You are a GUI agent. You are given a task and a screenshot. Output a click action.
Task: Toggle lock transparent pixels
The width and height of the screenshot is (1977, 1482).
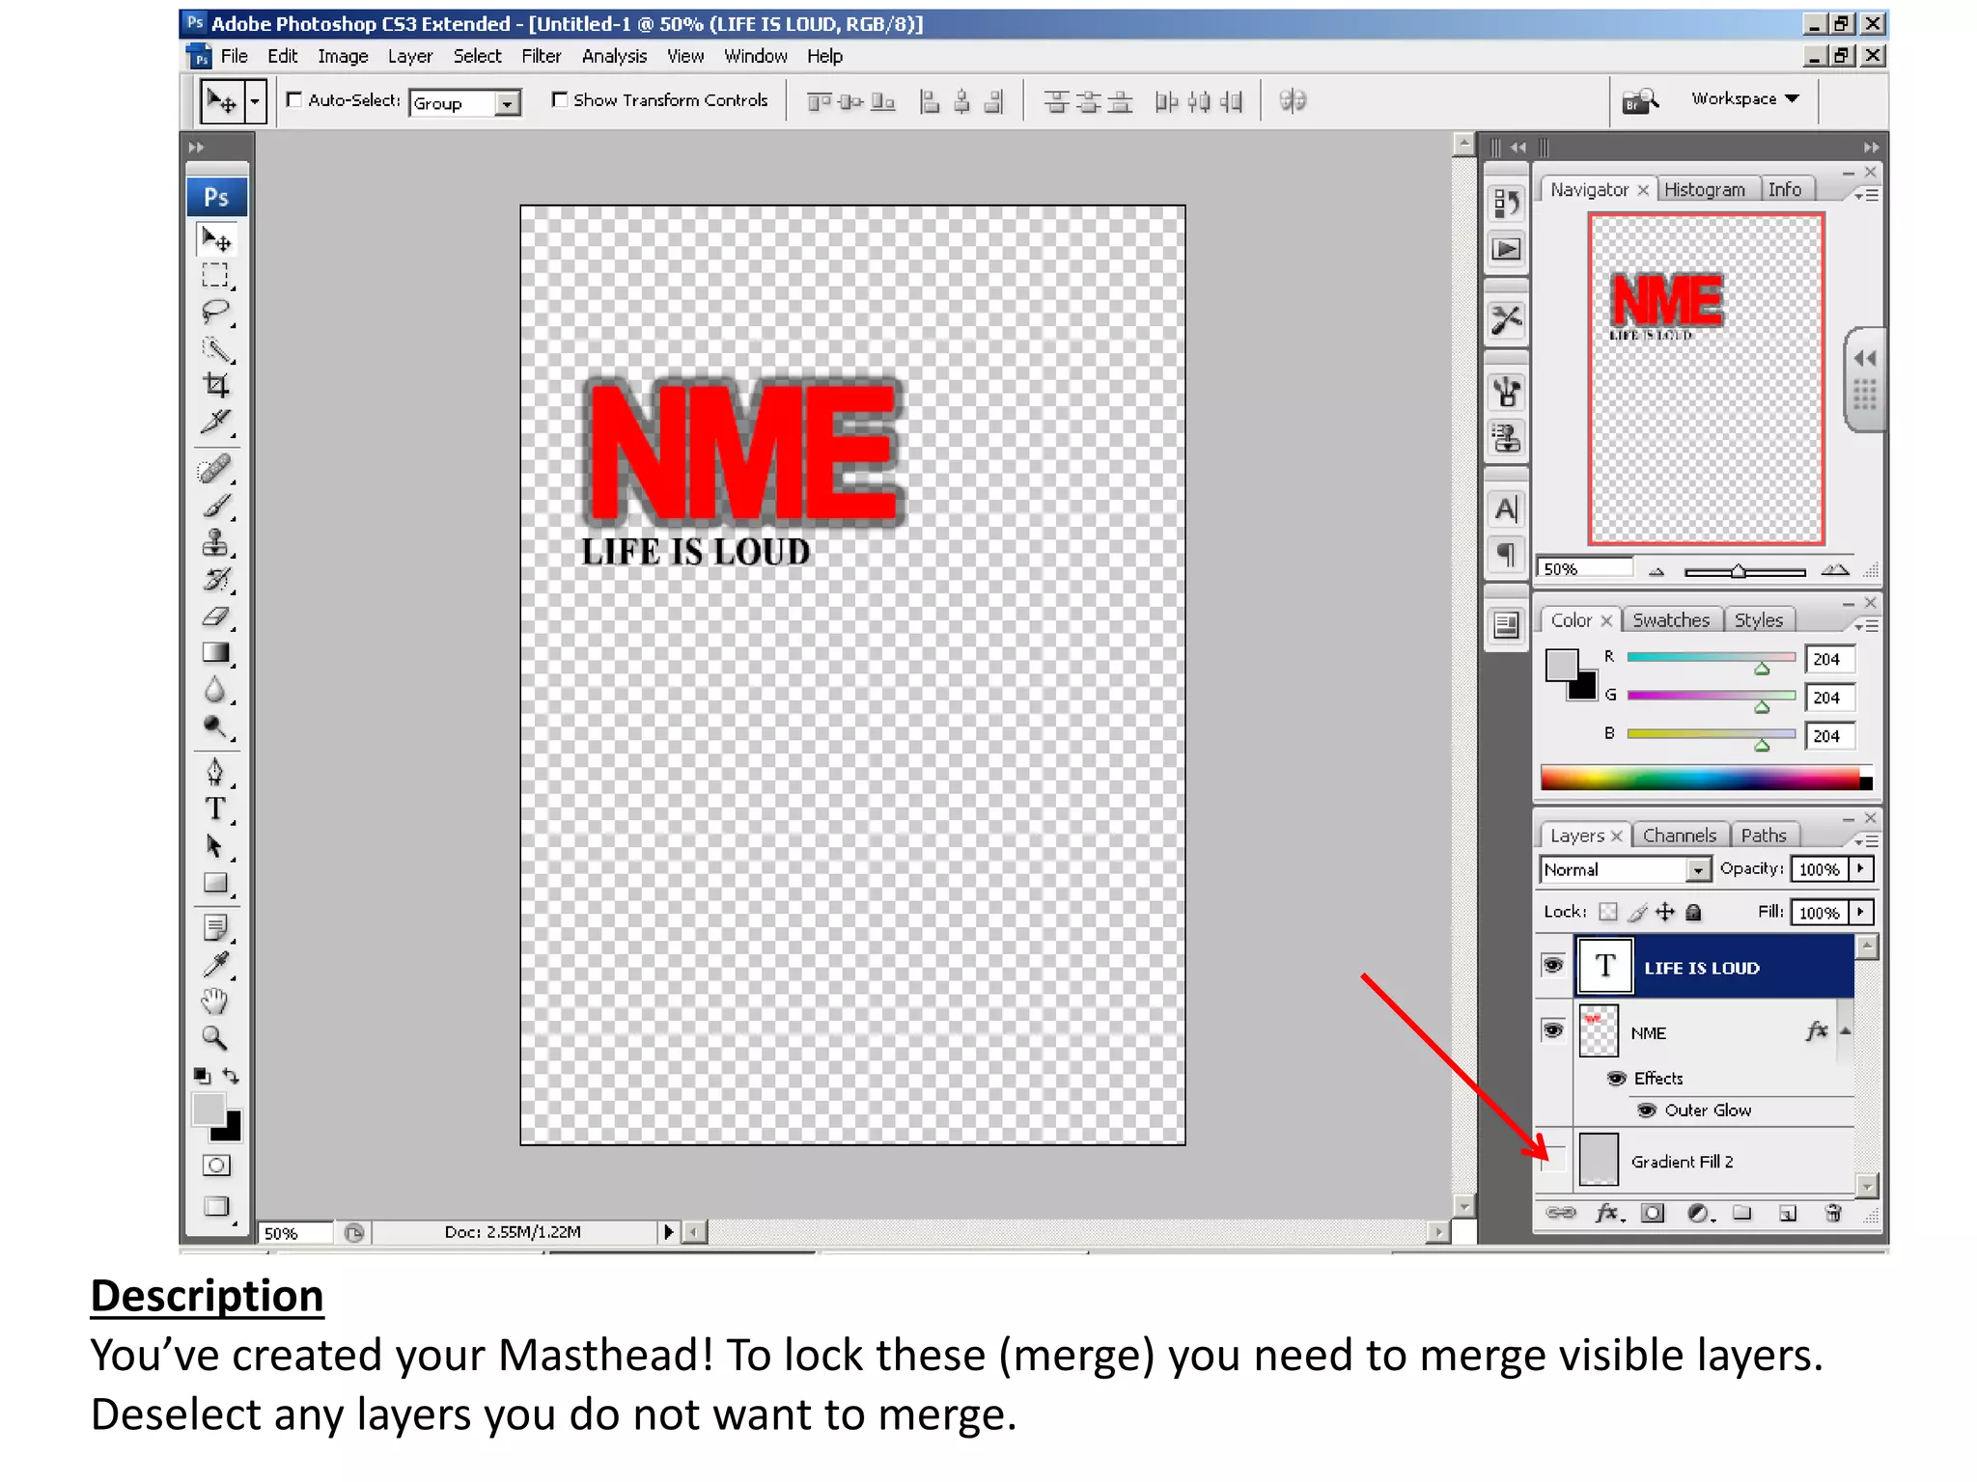pyautogui.click(x=1607, y=912)
